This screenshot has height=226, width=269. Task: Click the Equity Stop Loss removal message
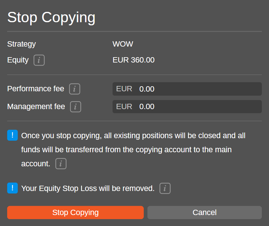[x=88, y=188]
